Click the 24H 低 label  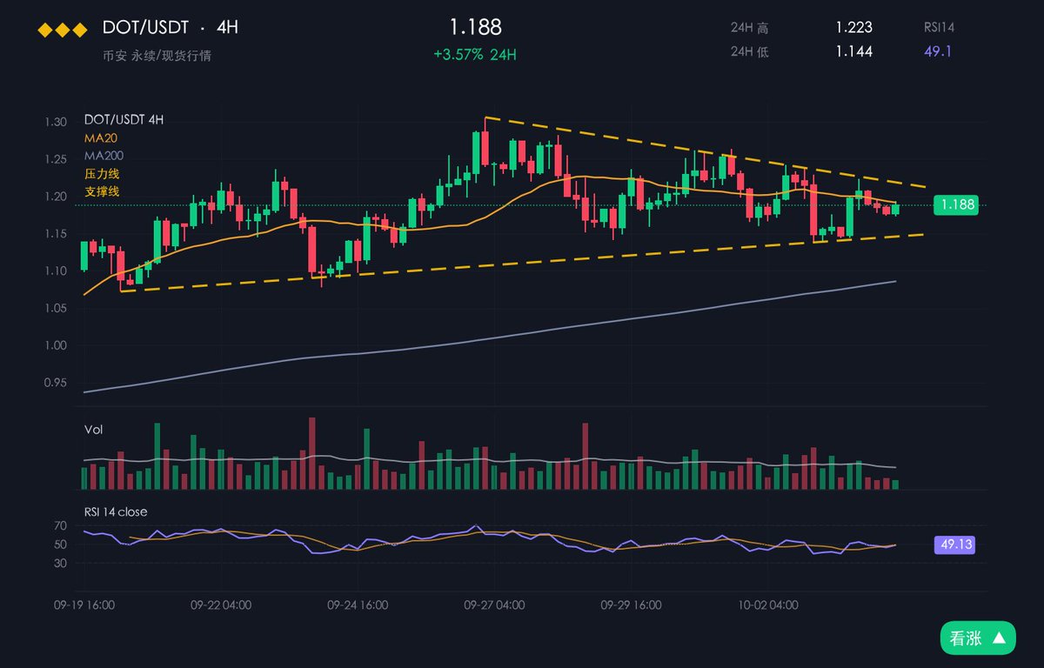pyautogui.click(x=749, y=52)
